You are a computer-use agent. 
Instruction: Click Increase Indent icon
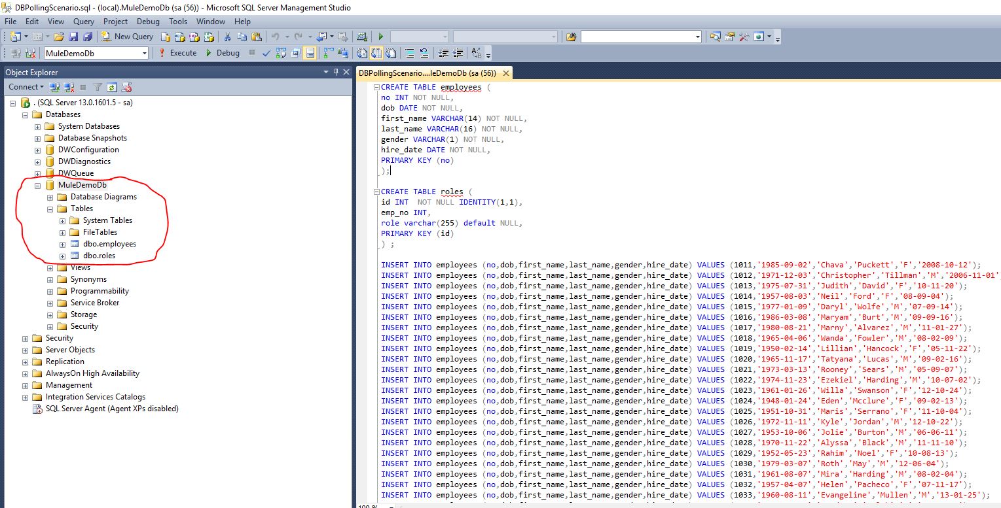[x=458, y=53]
